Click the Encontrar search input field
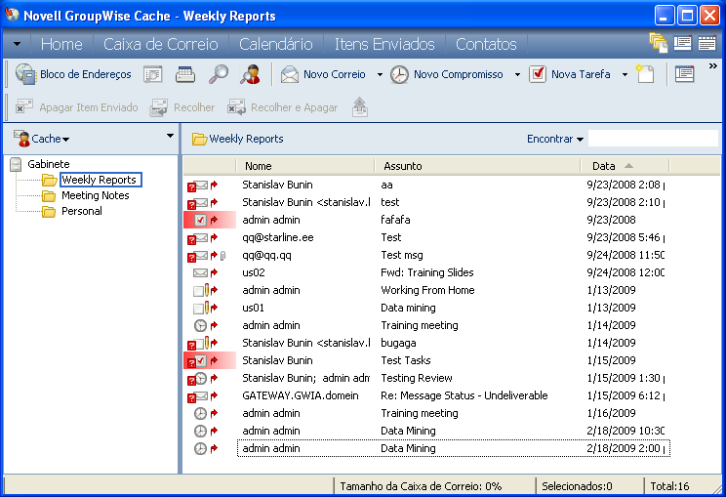The image size is (726, 497). [652, 139]
